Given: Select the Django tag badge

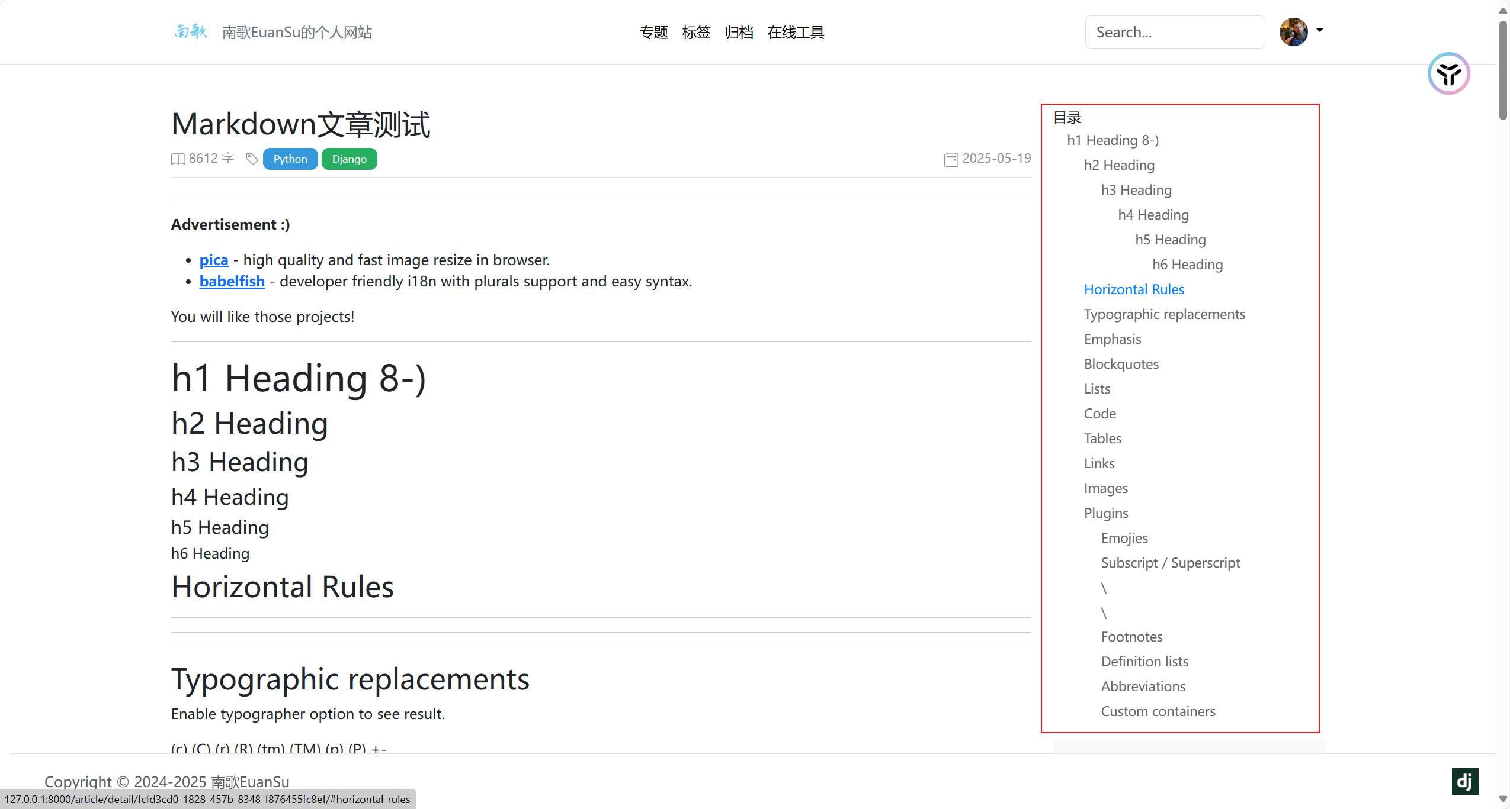Looking at the screenshot, I should [349, 159].
